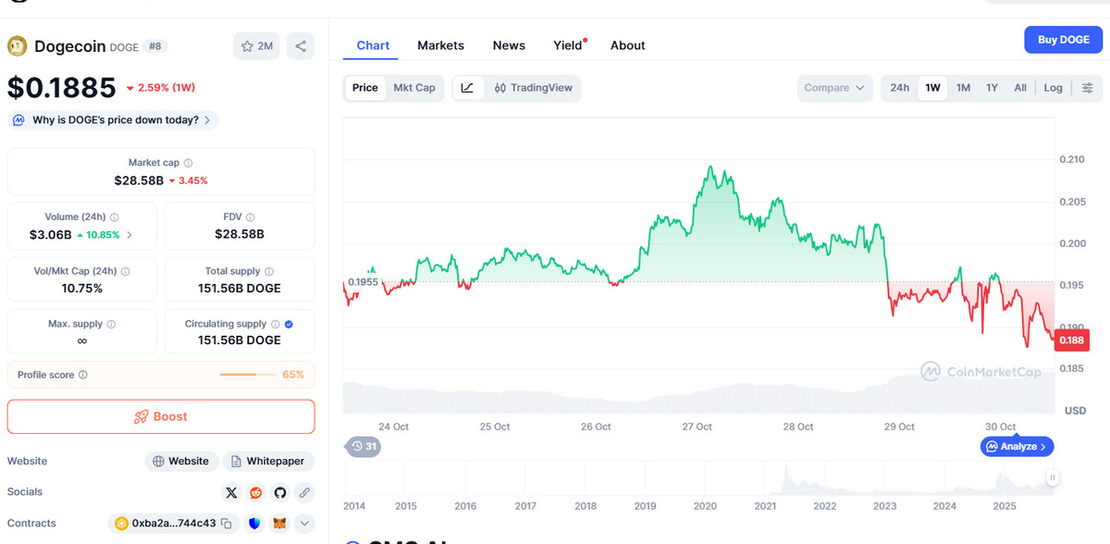
Task: Add Dogecoin to watchlist with star
Action: tap(256, 46)
